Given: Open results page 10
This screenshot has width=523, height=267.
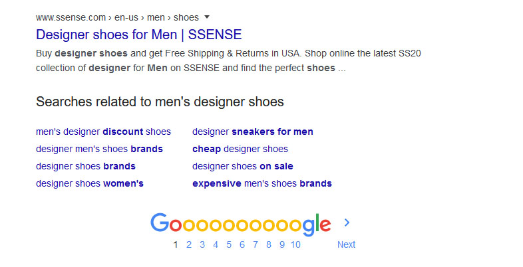Looking at the screenshot, I should (x=295, y=244).
